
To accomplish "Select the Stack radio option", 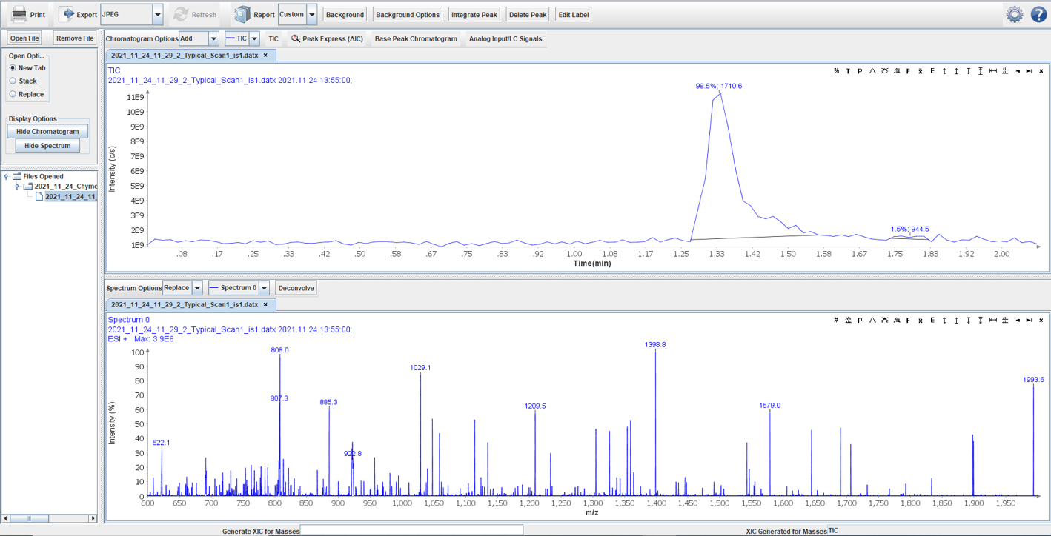I will 13,81.
